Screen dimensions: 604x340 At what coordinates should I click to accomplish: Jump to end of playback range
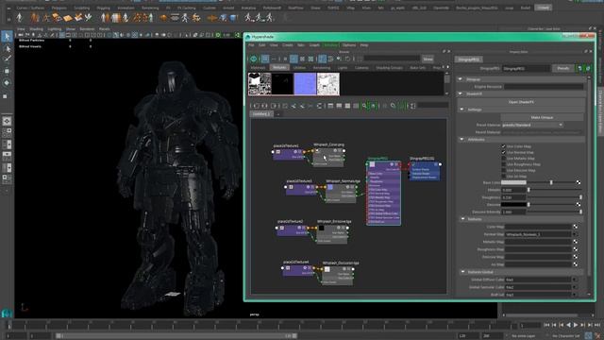pos(596,325)
